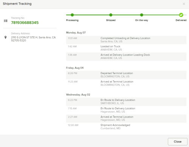This screenshot has height=147, width=189.
Task: Select Arrived at Delivery Location Loading Dock entry
Action: pos(126,57)
